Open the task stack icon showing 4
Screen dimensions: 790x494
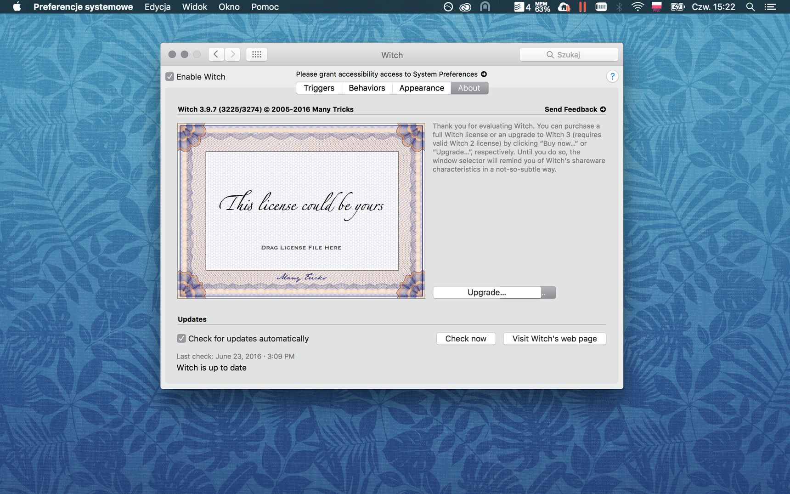pyautogui.click(x=522, y=7)
